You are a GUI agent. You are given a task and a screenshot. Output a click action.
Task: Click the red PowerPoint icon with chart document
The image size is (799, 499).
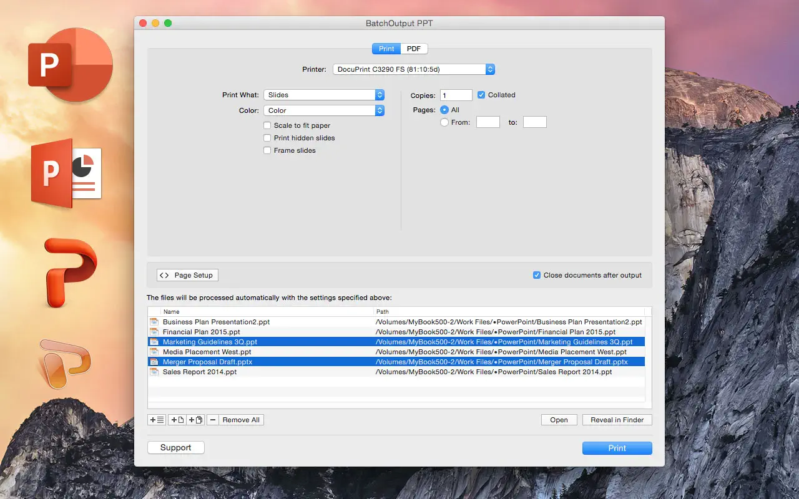coord(66,173)
